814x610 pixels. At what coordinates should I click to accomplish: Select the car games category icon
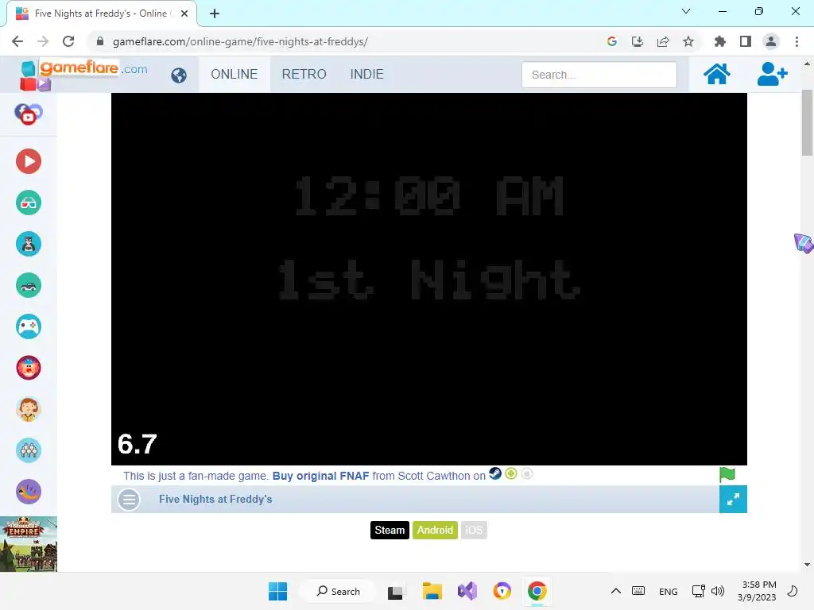[29, 285]
